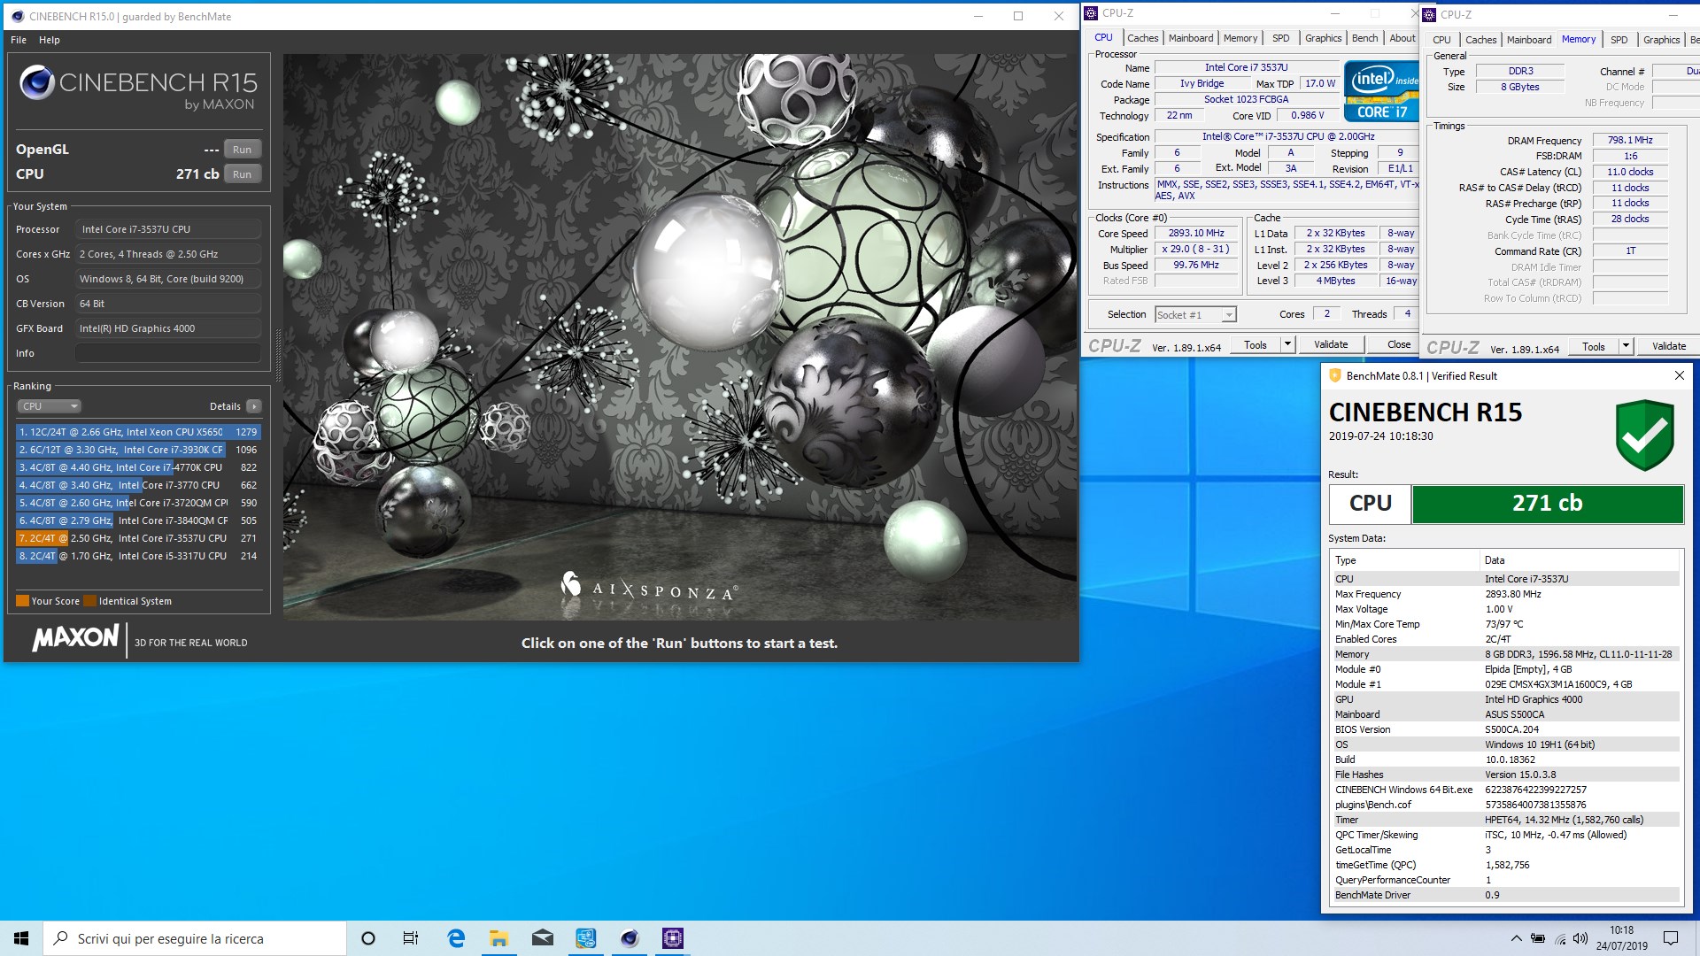Switch to Caches tab in first CPU-Z
The height and width of the screenshot is (956, 1700).
pos(1142,38)
